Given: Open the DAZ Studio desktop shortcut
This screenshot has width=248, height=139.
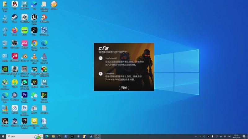Looking at the screenshot, I should [24, 84].
